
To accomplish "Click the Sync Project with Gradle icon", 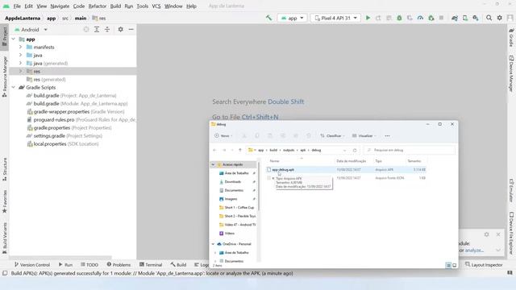I will pos(455,18).
